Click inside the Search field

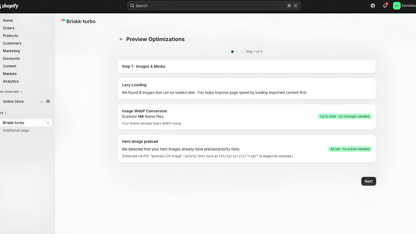[182, 5]
